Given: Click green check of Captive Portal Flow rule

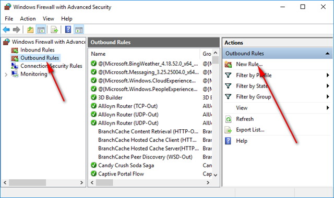Looking at the screenshot, I should tap(94, 174).
